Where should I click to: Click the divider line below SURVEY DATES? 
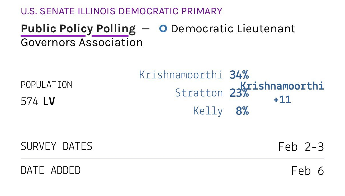tap(172, 158)
